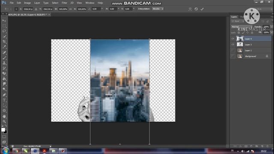The height and width of the screenshot is (154, 274).
Task: Hide Layer 3 visibility eye
Action: (233, 44)
